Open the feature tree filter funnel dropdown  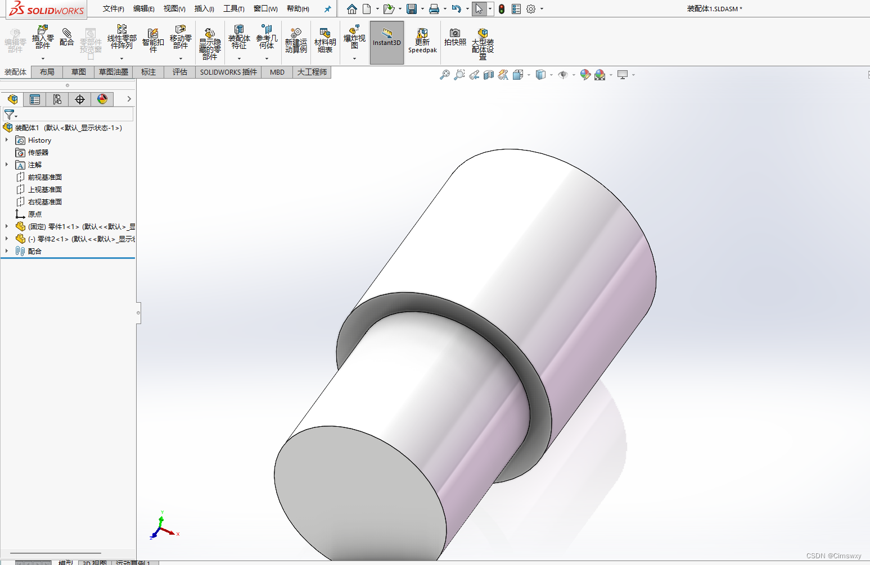(x=11, y=115)
